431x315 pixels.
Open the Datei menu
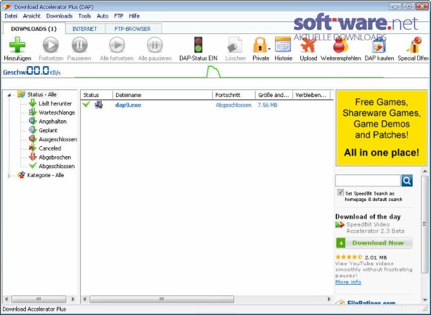pos(11,16)
